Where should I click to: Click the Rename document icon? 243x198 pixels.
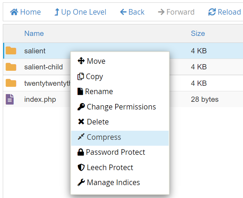[x=80, y=91]
